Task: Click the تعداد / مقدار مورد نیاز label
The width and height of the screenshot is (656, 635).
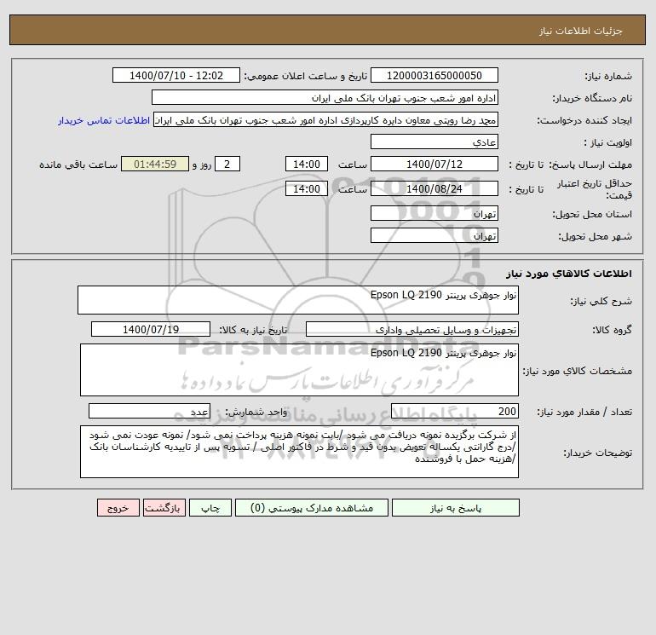Action: point(584,412)
